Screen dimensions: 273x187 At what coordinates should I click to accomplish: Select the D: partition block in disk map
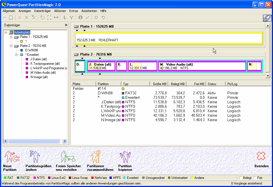point(80,66)
